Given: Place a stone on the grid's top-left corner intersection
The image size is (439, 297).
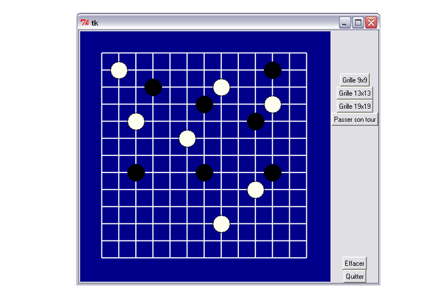Looking at the screenshot, I should click(x=102, y=53).
